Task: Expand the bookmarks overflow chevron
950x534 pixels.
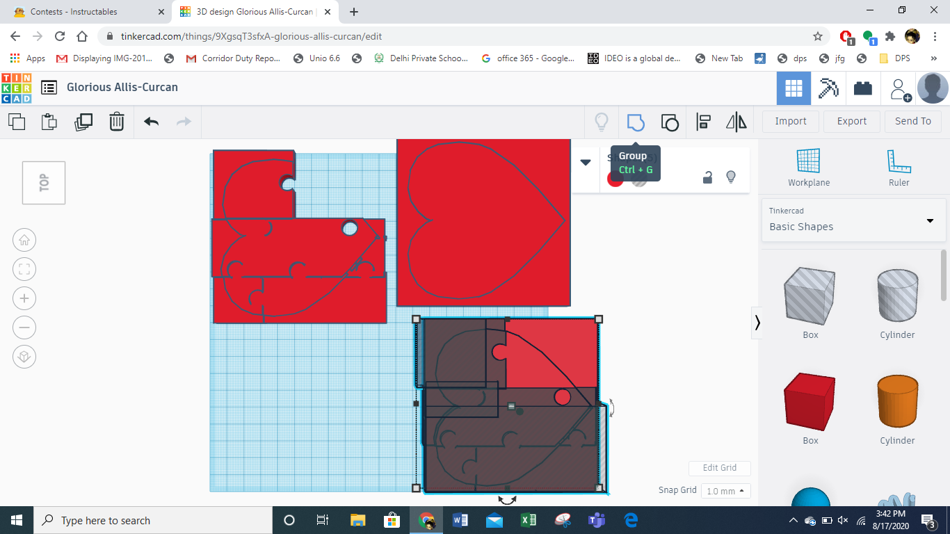Action: 933,58
